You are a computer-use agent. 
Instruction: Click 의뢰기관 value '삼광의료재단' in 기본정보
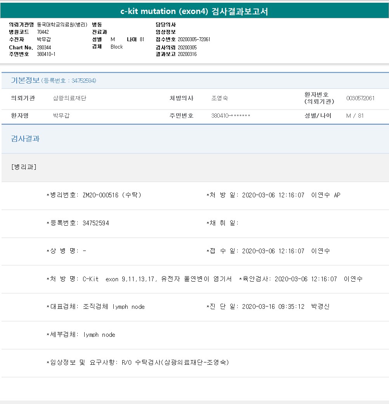coord(69,98)
